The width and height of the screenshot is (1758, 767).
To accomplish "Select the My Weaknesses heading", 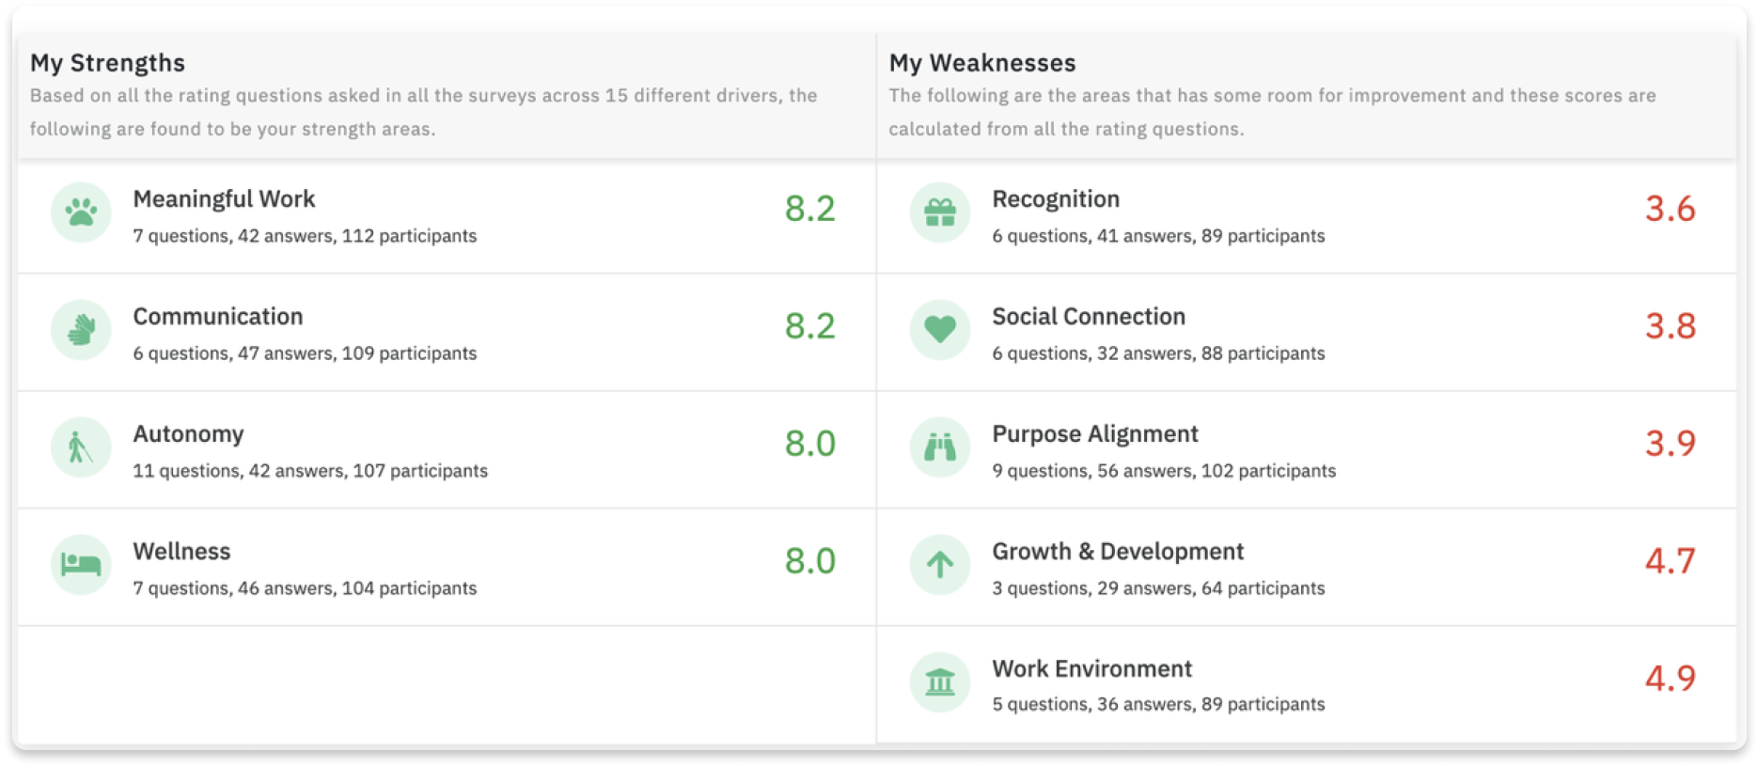I will [982, 63].
